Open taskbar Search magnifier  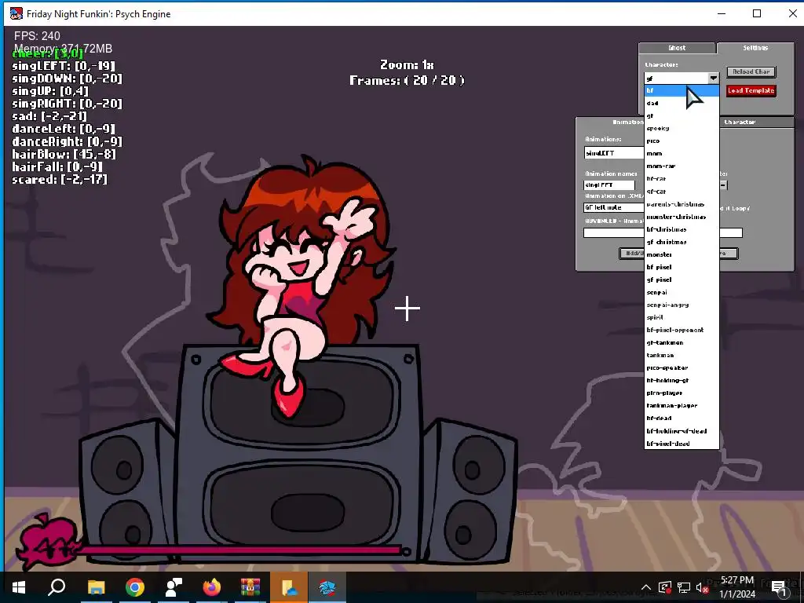click(57, 587)
